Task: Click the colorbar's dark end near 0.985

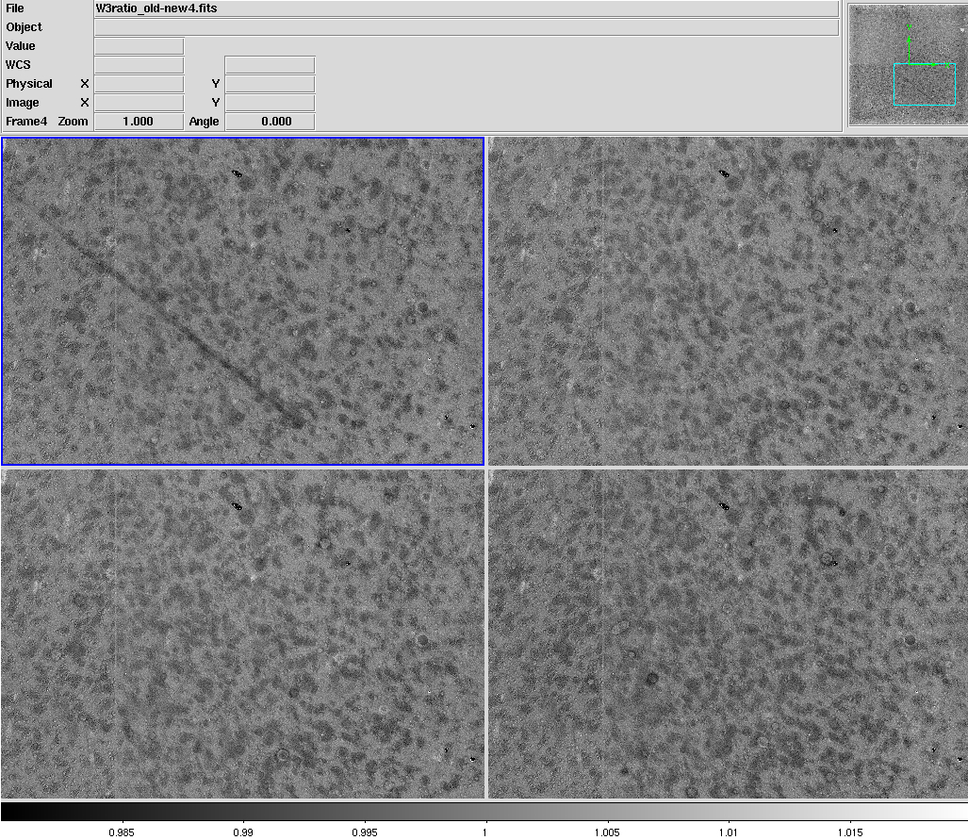Action: point(121,811)
